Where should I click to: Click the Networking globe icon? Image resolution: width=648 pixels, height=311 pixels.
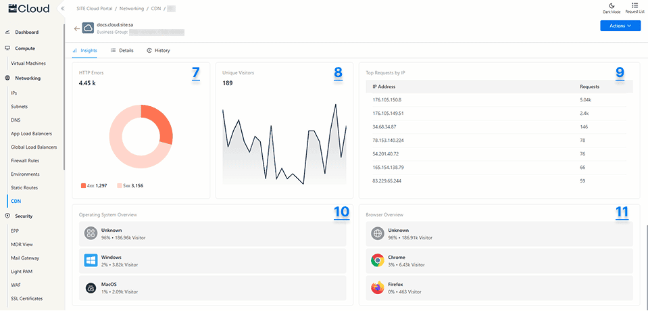pyautogui.click(x=7, y=78)
